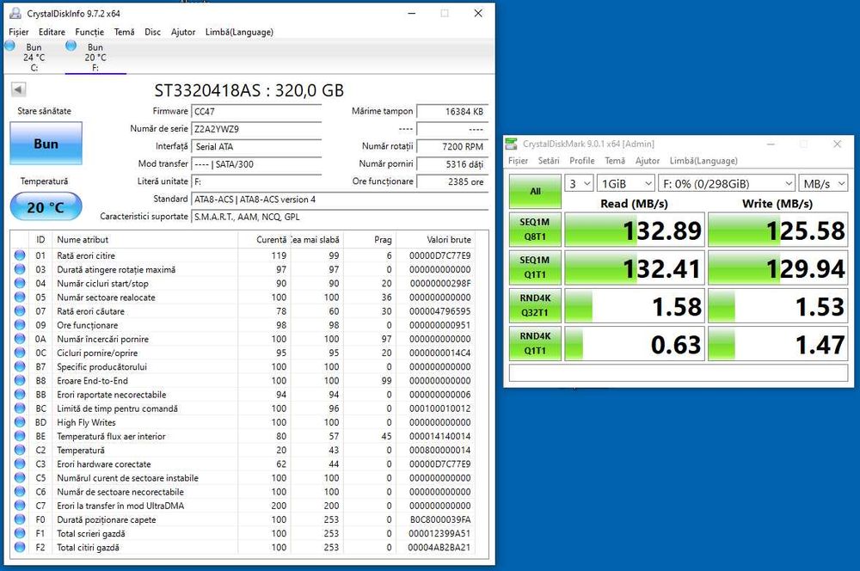Click the Prag column header
This screenshot has width=860, height=571.
coord(370,240)
